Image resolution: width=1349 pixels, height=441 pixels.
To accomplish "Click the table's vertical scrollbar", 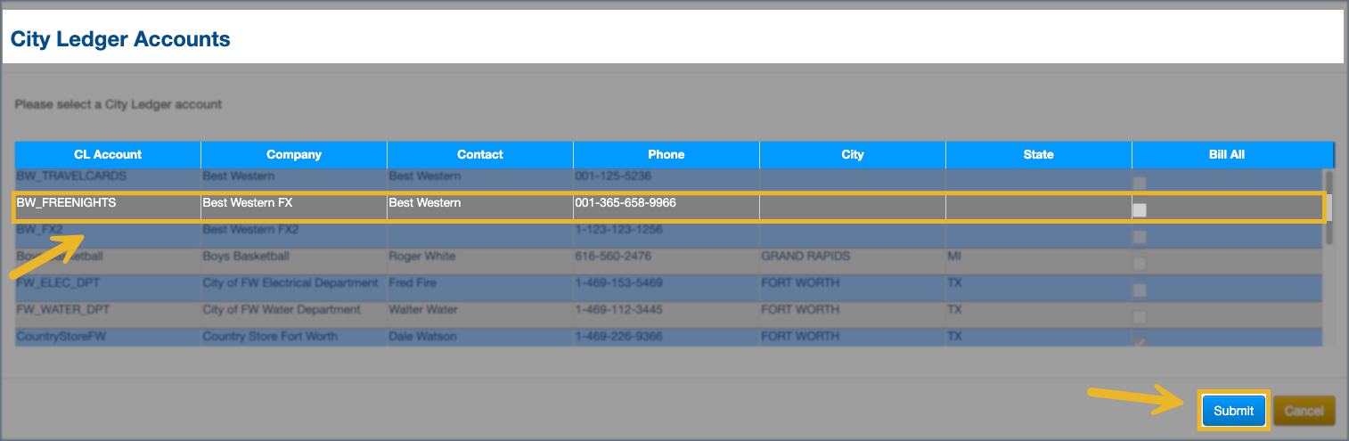I will pos(1329,207).
